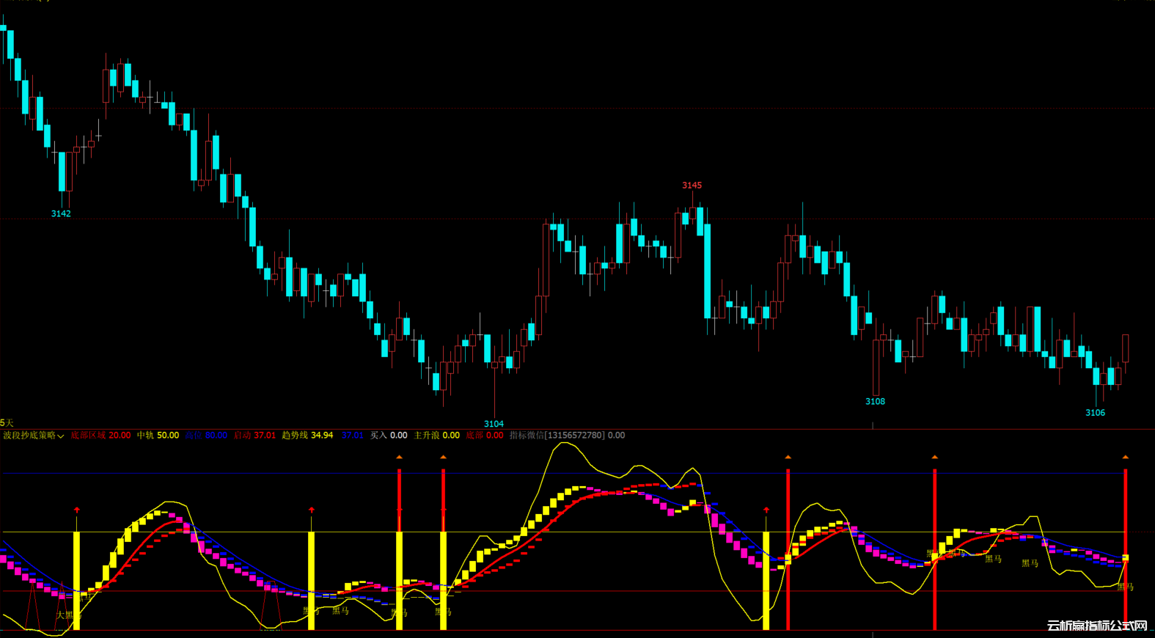Select the 高位 80.00 indicator label

pyautogui.click(x=206, y=436)
